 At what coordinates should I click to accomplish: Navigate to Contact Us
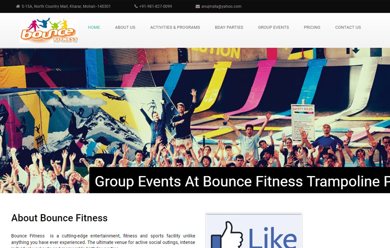click(x=348, y=27)
